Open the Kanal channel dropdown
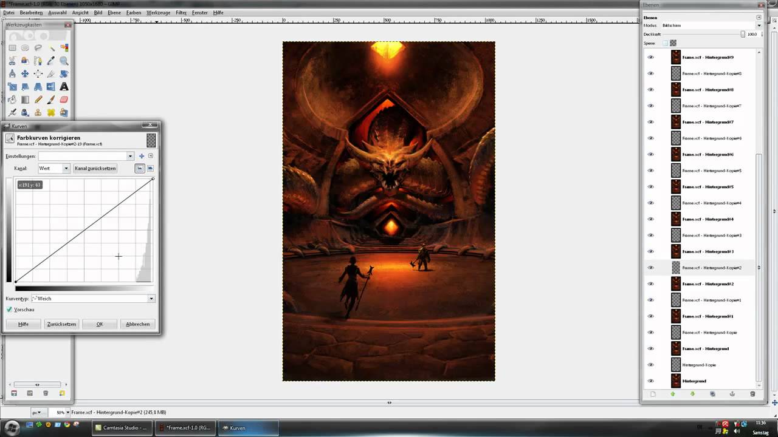This screenshot has width=778, height=437. [53, 168]
